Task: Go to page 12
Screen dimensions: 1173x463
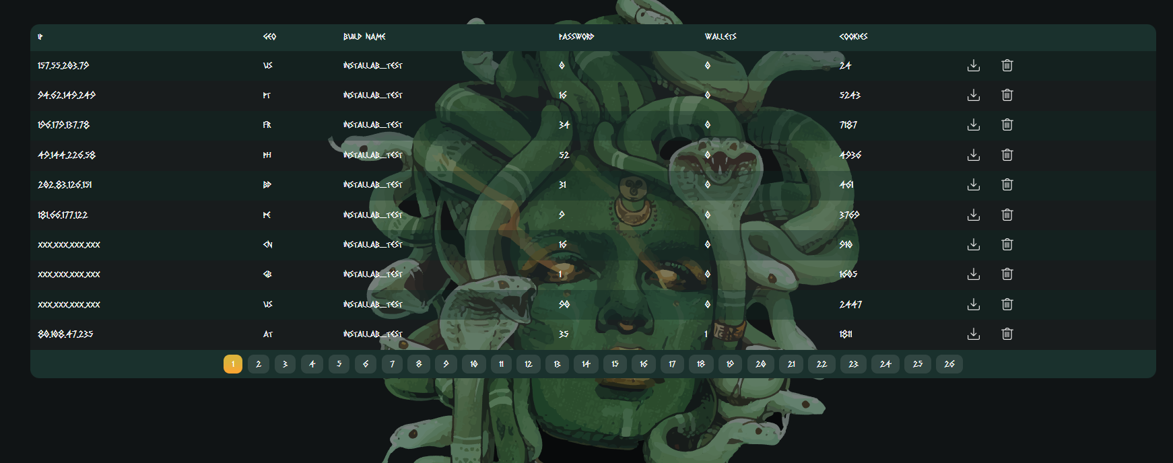Action: click(529, 364)
